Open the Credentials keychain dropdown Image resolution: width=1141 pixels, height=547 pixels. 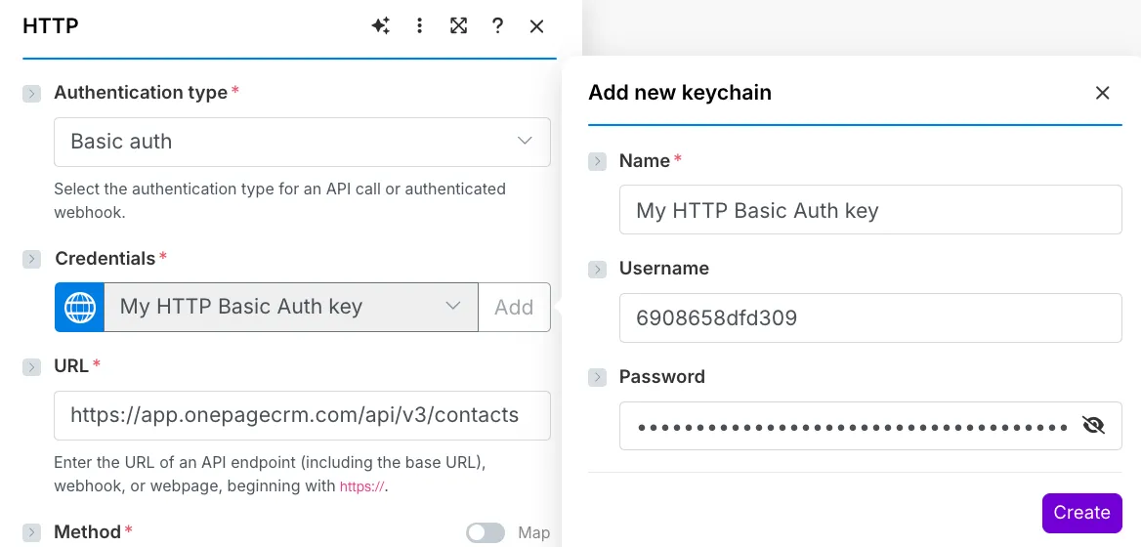pos(290,308)
